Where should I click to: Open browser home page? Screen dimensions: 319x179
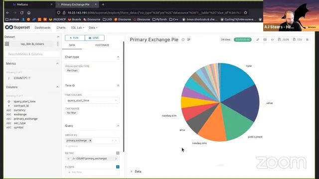(x=29, y=12)
